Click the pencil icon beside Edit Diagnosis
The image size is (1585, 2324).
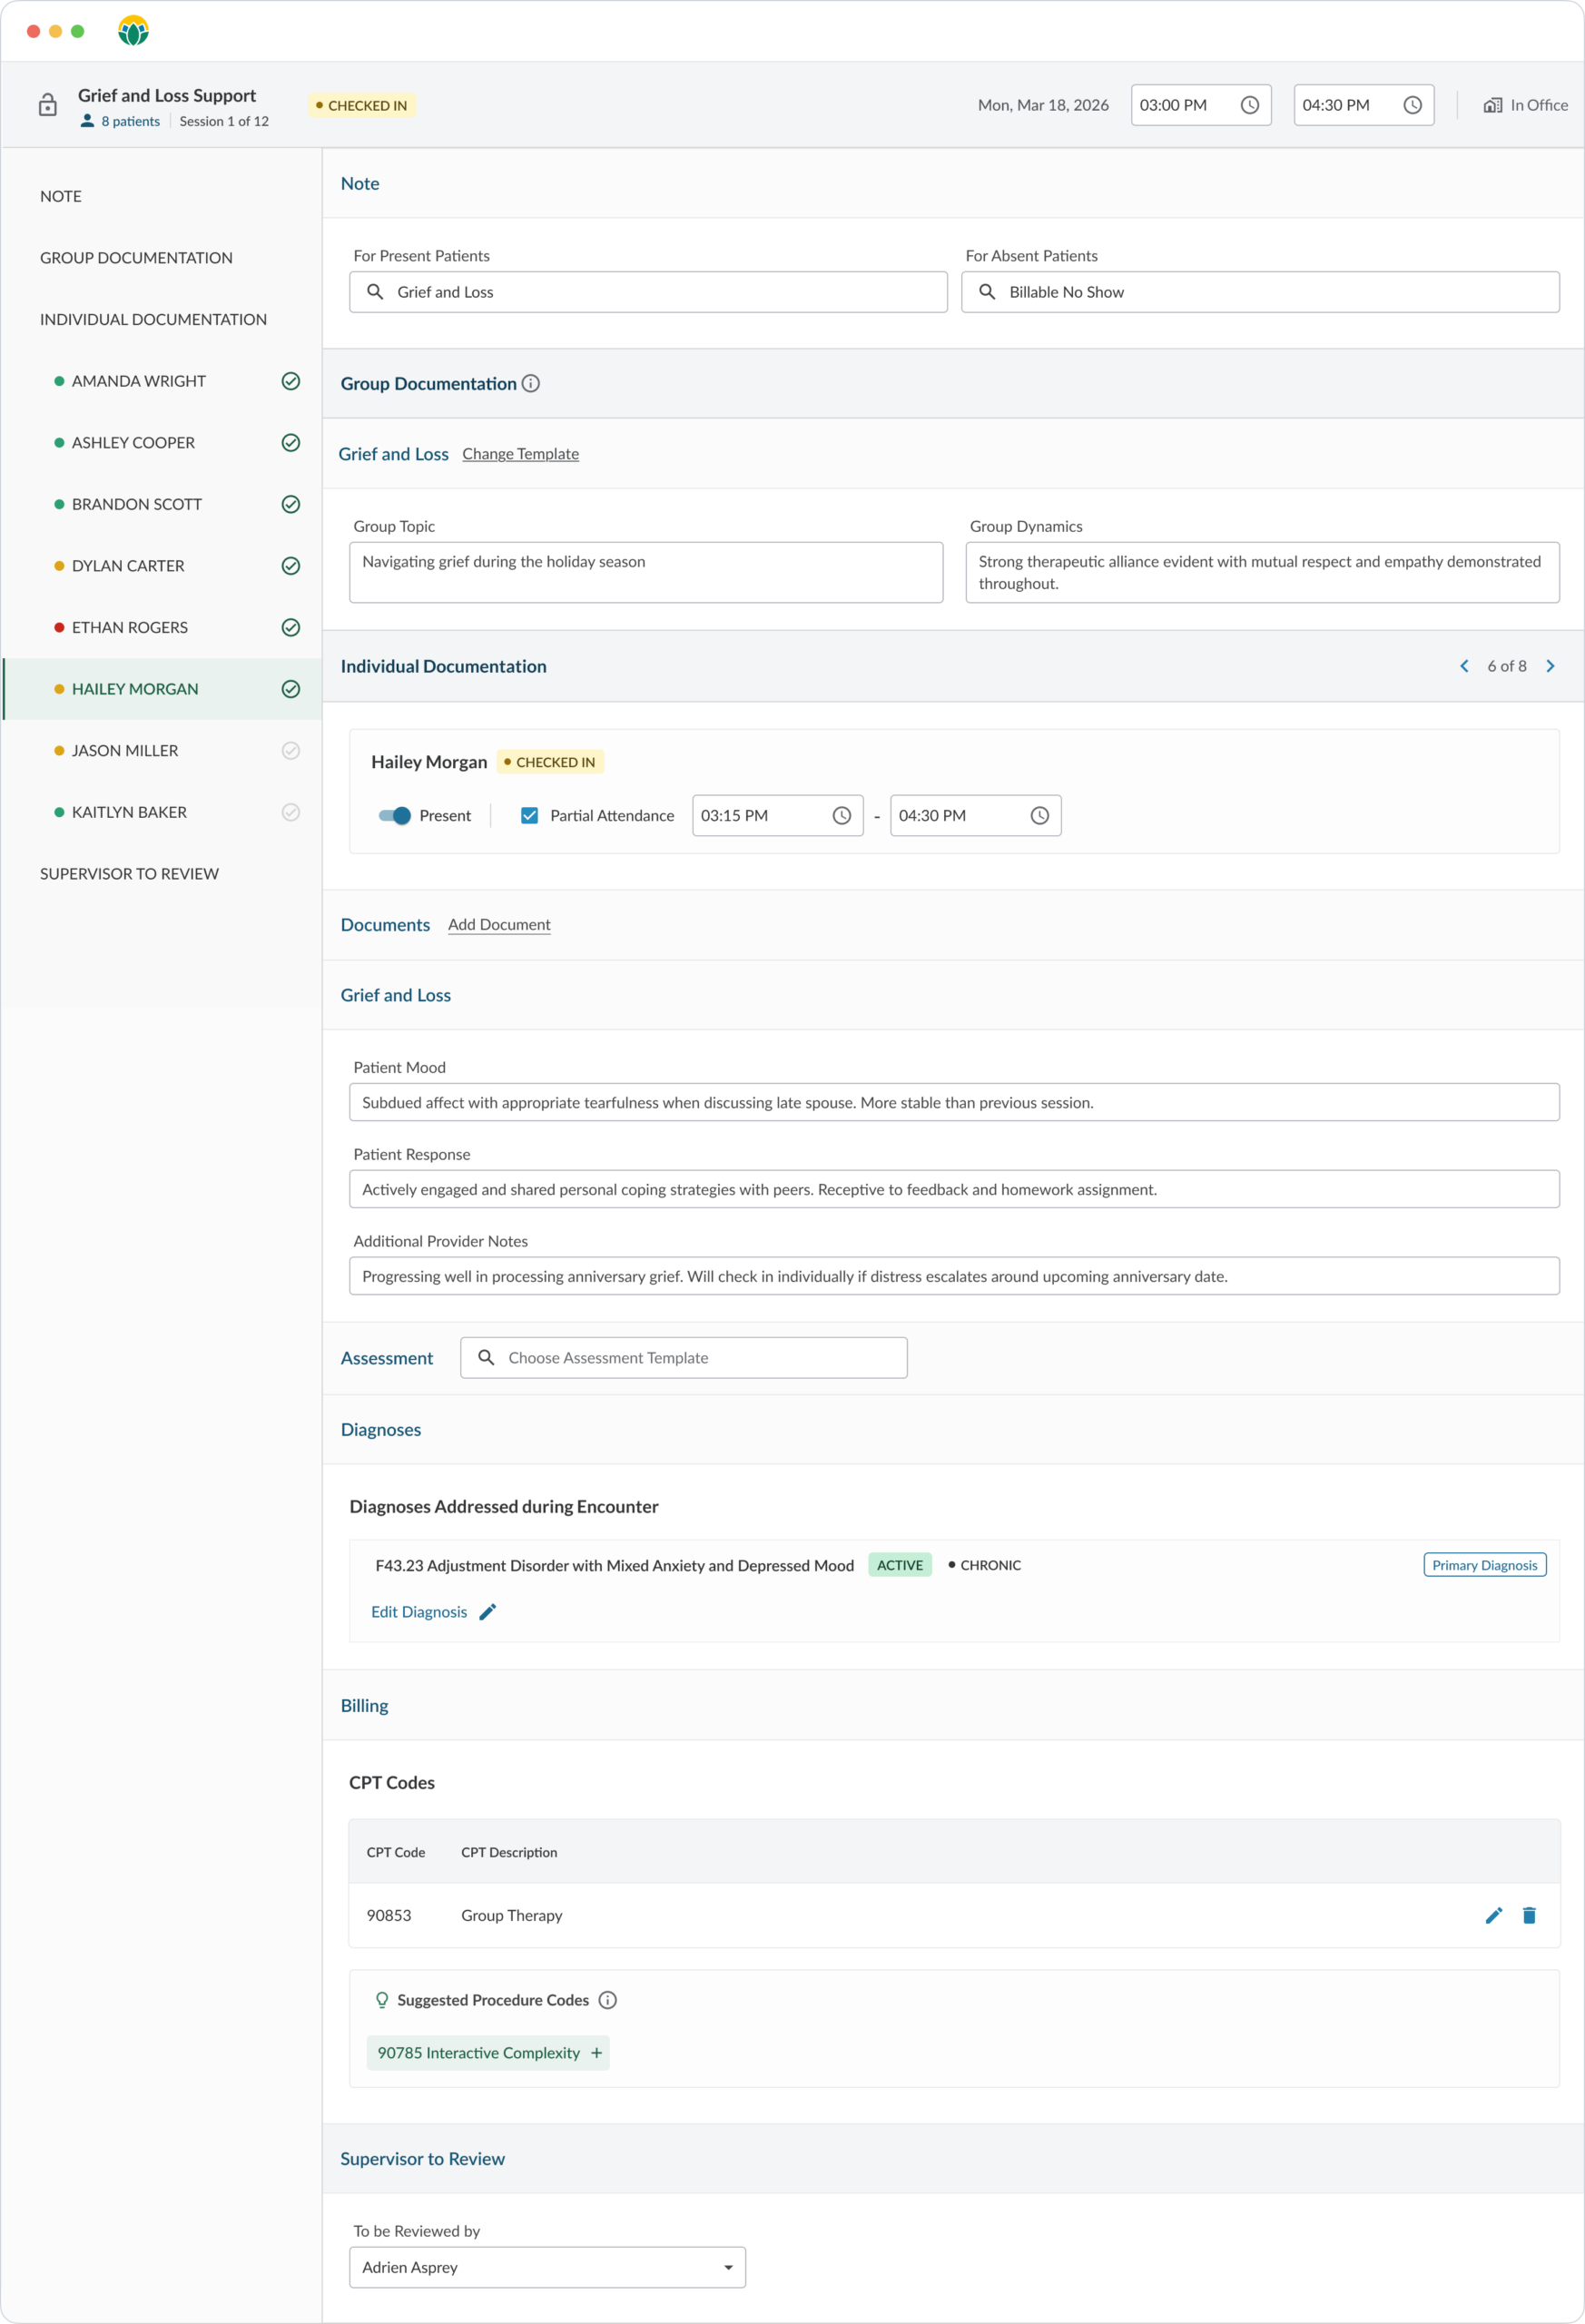coord(488,1612)
